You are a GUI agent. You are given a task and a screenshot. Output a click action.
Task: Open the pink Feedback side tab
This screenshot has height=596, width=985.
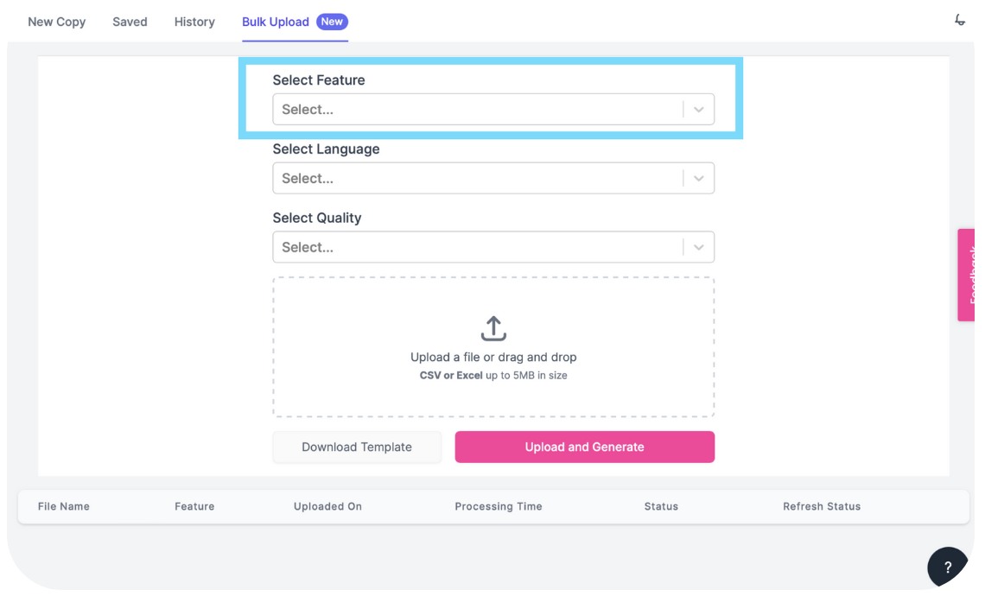(x=965, y=275)
